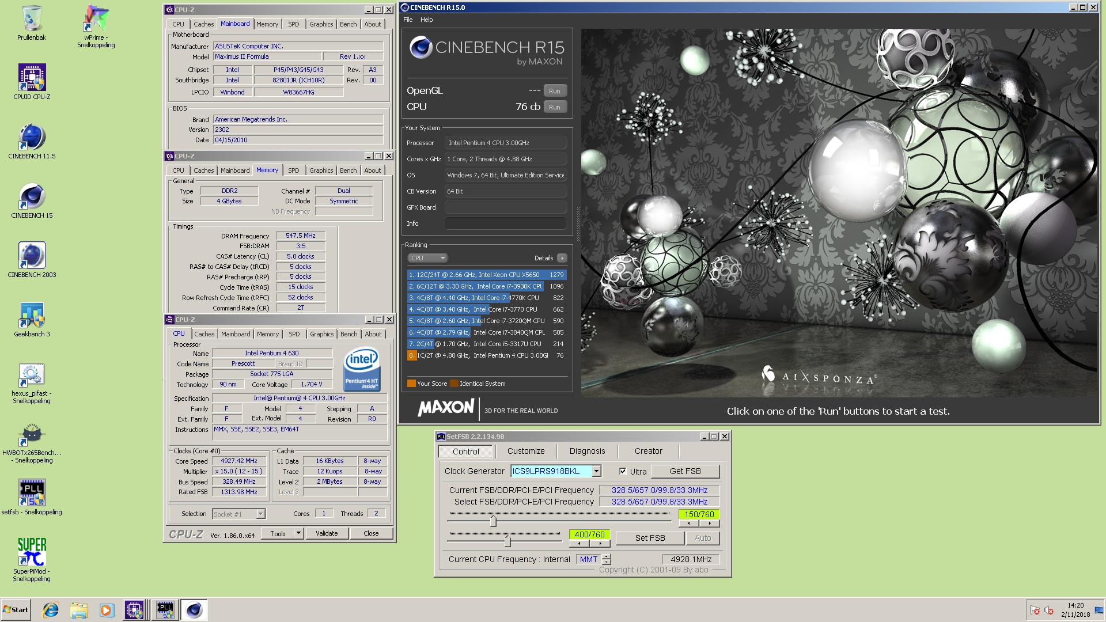Open the Prullenbak recycle bin icon
This screenshot has height=622, width=1106.
[32, 23]
